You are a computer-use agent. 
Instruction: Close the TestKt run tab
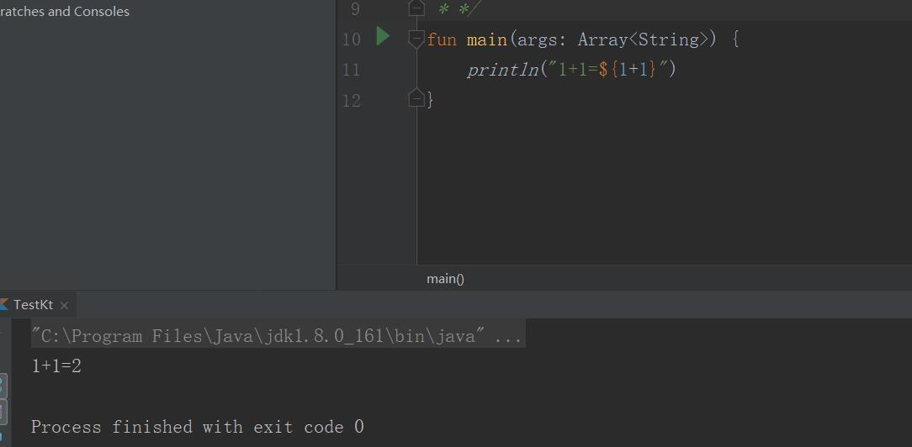click(x=64, y=305)
